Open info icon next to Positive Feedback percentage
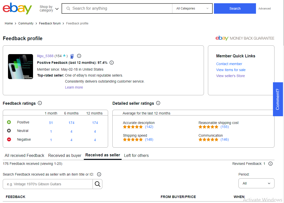The width and height of the screenshot is (284, 203). pos(112,63)
